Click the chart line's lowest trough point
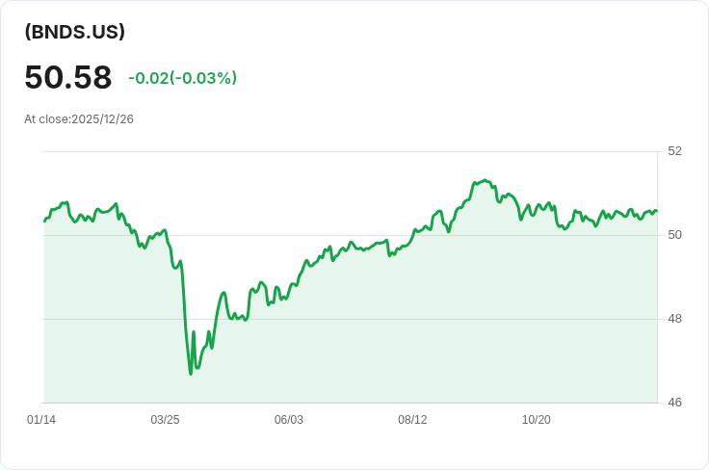 (191, 374)
